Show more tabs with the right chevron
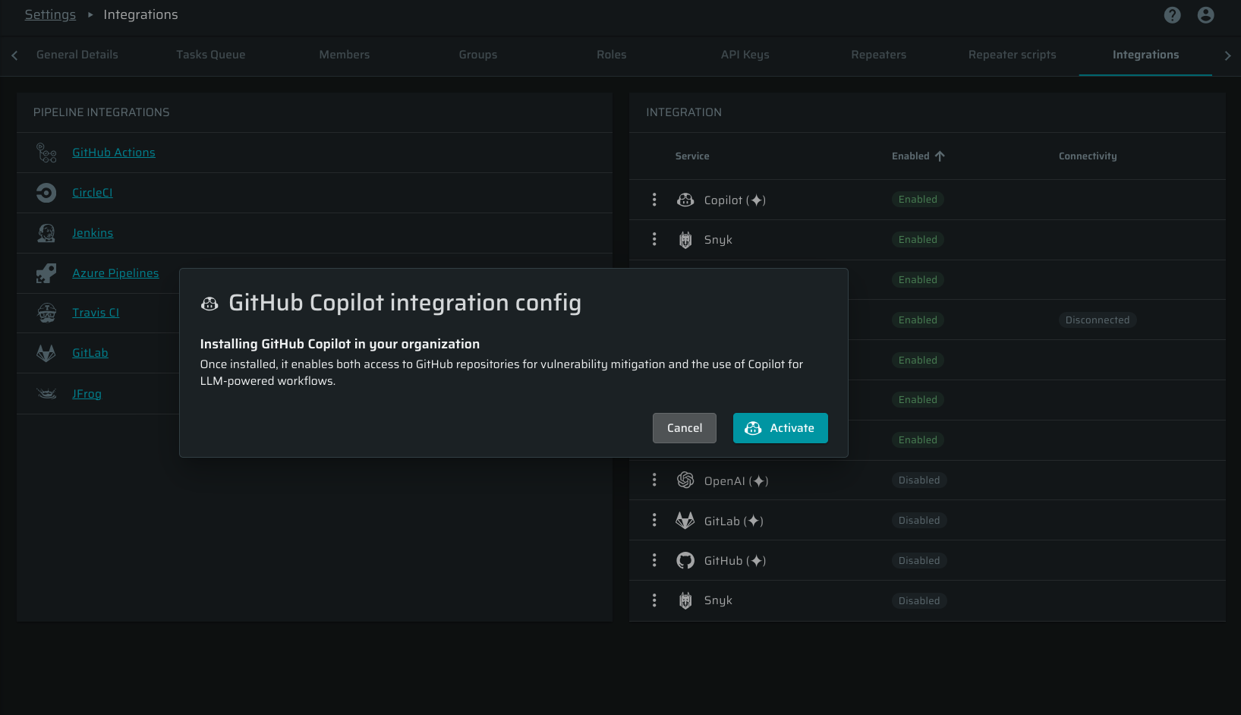Image resolution: width=1241 pixels, height=715 pixels. (1228, 55)
